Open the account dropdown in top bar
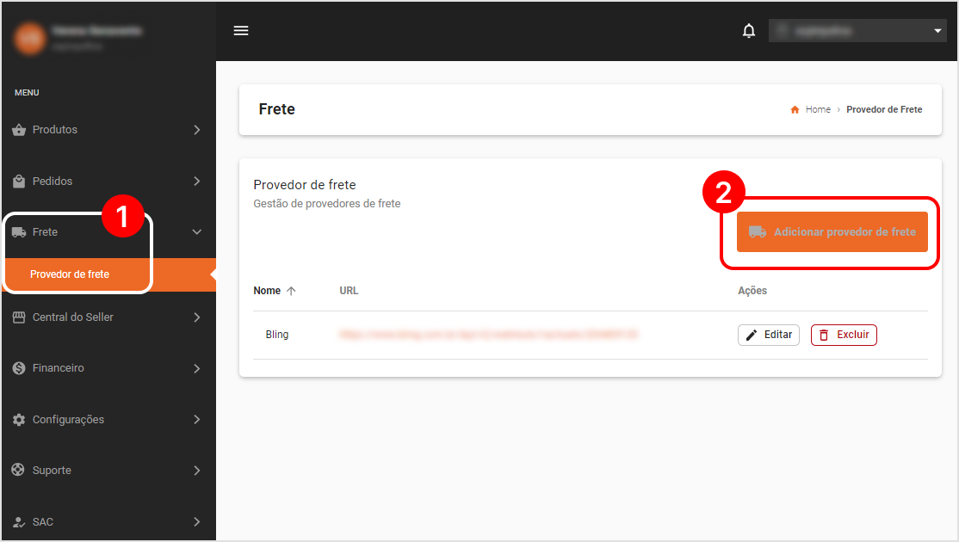Screen dimensions: 959x542 [857, 31]
